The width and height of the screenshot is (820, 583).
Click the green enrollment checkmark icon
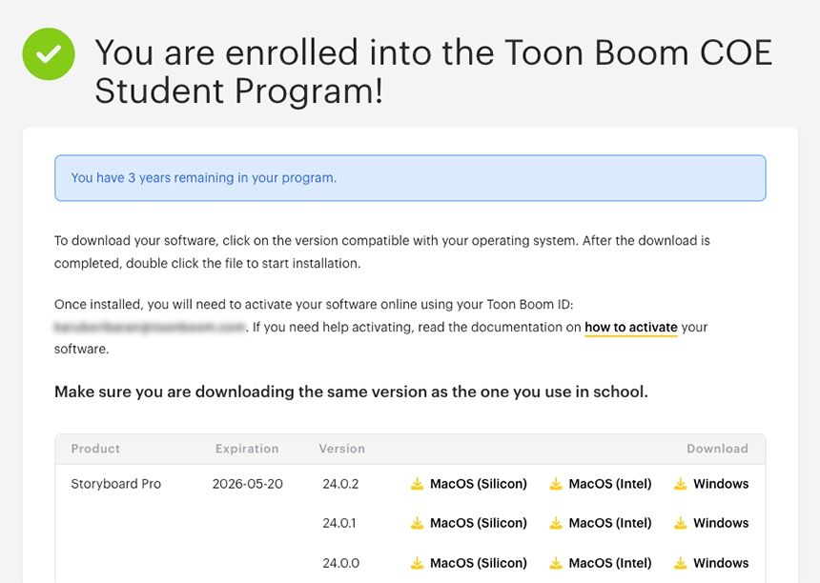click(x=49, y=53)
